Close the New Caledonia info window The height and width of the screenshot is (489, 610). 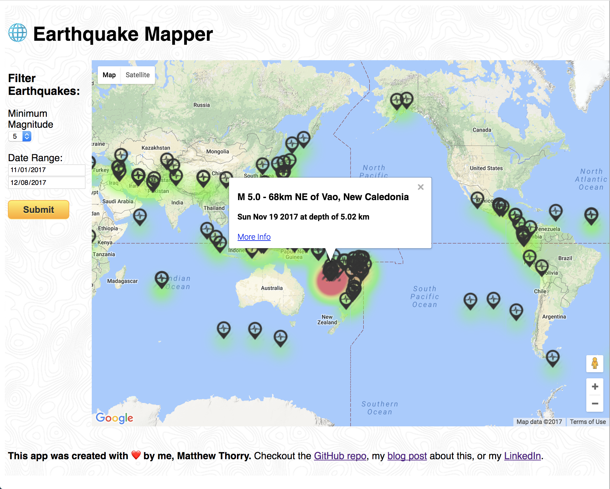click(x=420, y=187)
